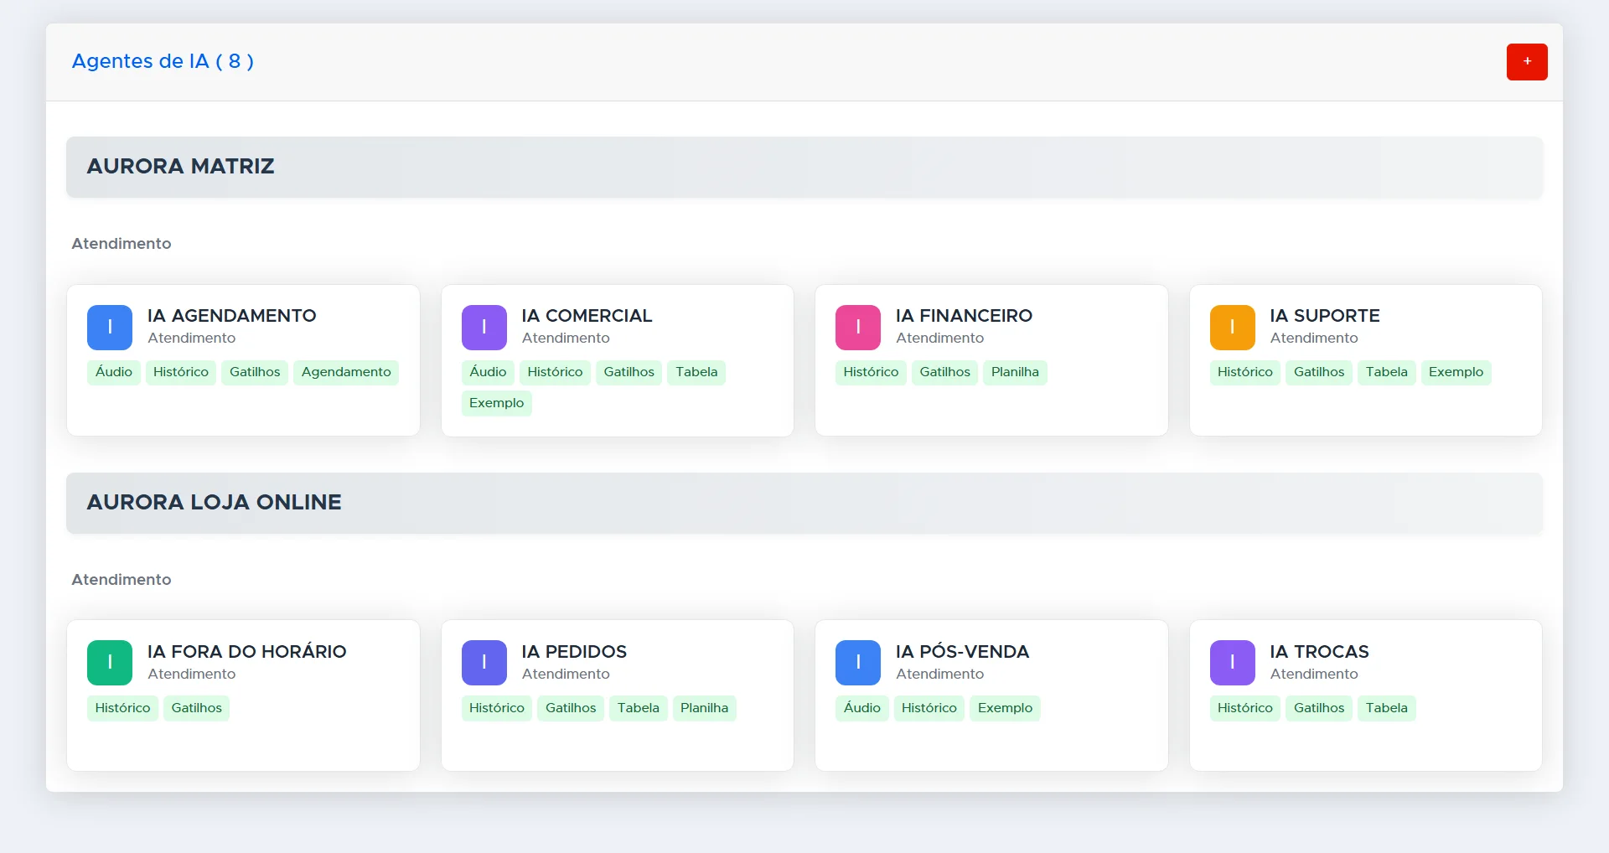
Task: Click Agendamento tag on IA AGENDAMENTO card
Action: pos(346,372)
